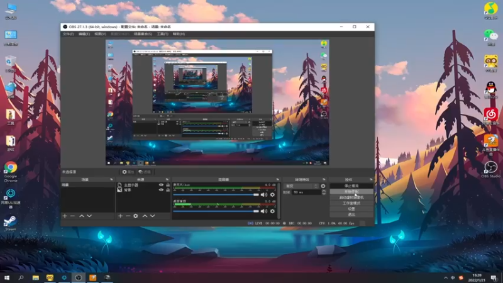Open File Explorer from taskbar
The height and width of the screenshot is (283, 503).
click(x=36, y=277)
